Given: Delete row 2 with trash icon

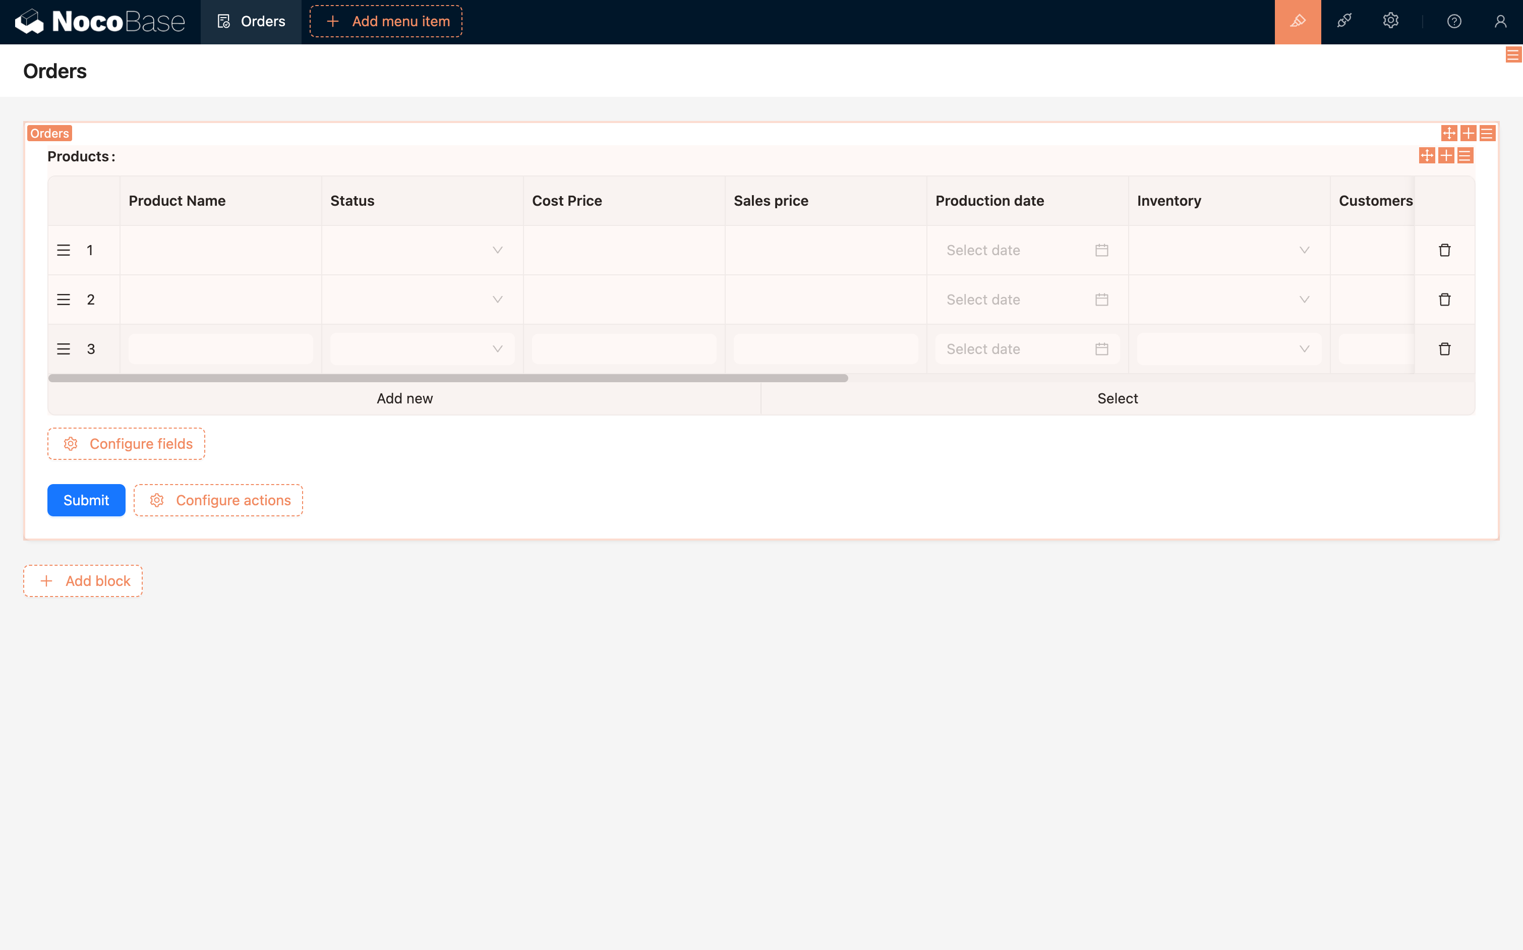Looking at the screenshot, I should pos(1444,300).
